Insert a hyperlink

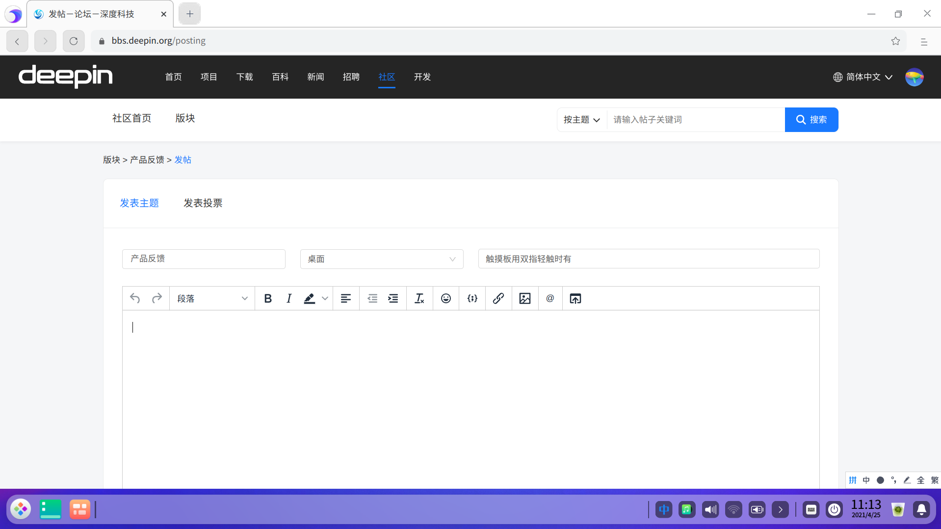[498, 298]
